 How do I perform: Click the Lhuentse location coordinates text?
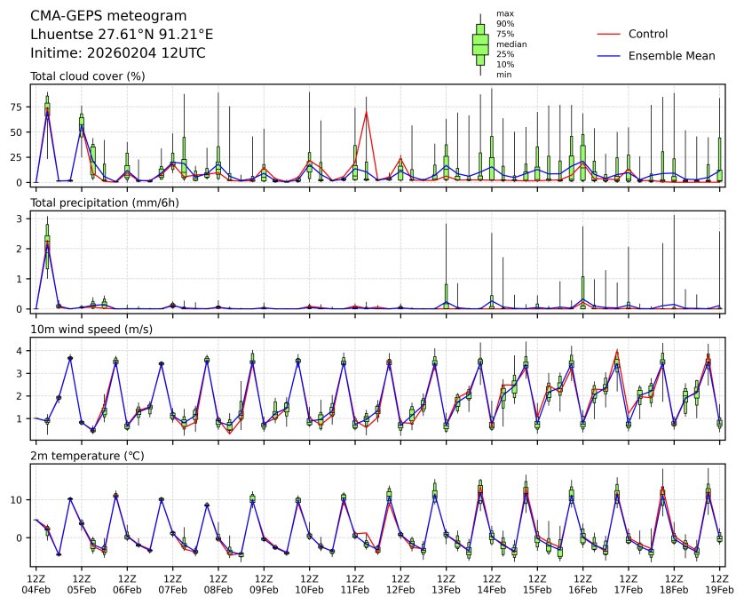(122, 35)
